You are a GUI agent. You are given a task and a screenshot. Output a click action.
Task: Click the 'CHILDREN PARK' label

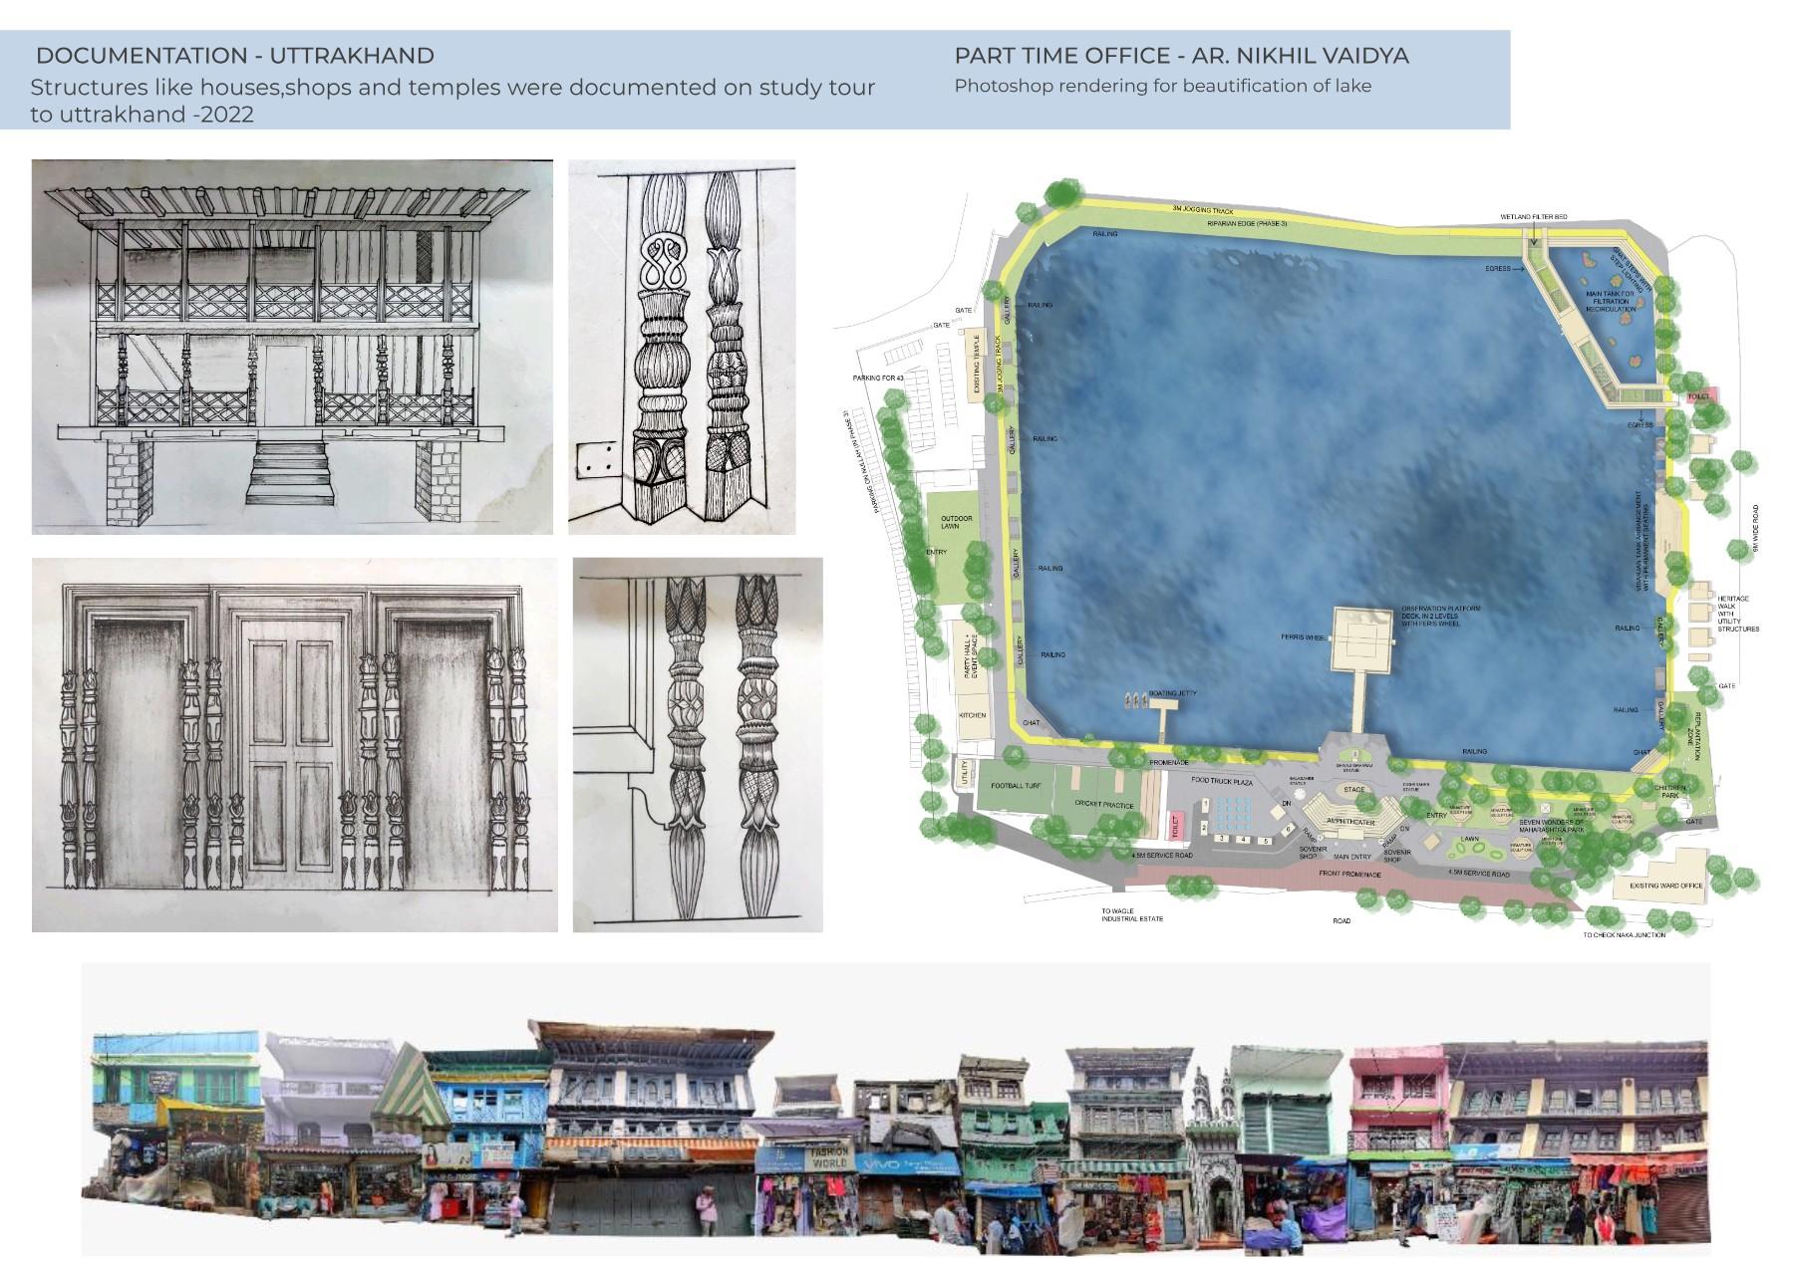point(1670,792)
